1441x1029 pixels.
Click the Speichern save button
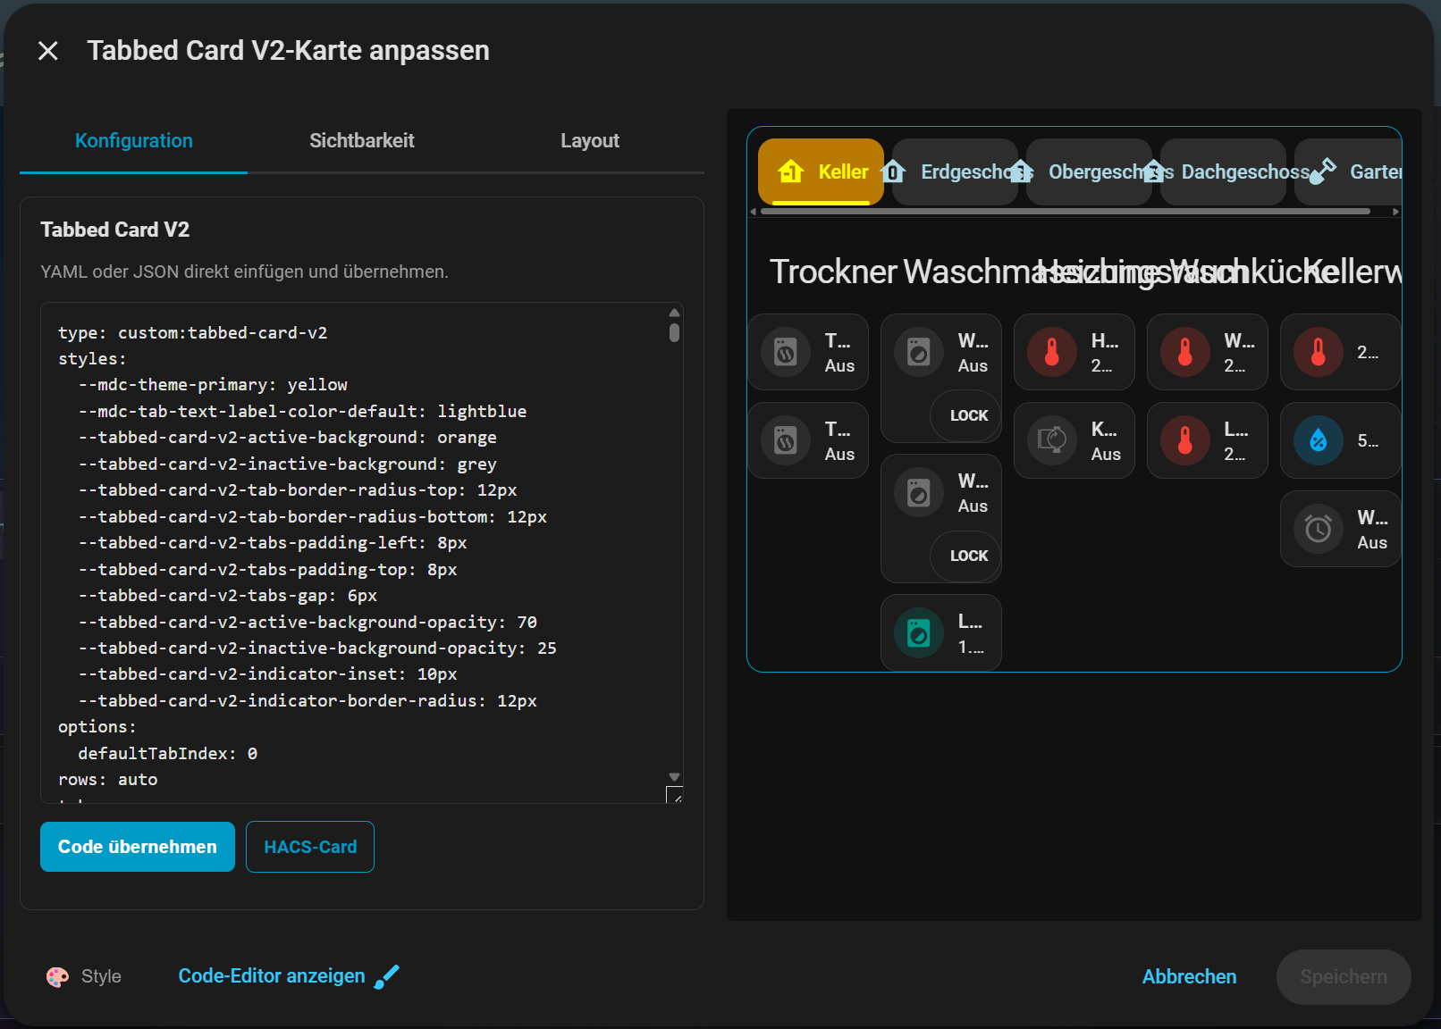[1344, 977]
